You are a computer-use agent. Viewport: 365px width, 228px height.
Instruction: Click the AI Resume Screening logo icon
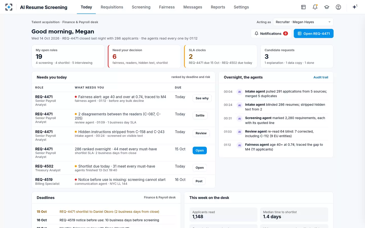pyautogui.click(x=9, y=7)
